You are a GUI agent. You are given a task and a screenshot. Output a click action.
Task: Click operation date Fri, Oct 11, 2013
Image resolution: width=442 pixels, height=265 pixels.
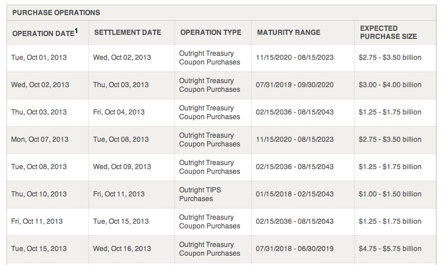tap(37, 221)
